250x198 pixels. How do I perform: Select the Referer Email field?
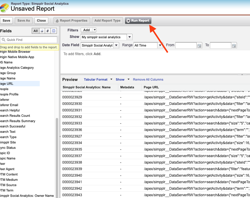point(9,105)
